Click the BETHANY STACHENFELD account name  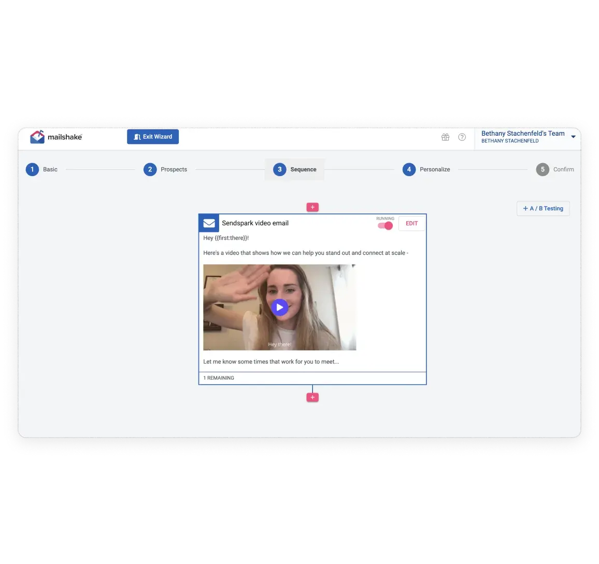pyautogui.click(x=509, y=141)
